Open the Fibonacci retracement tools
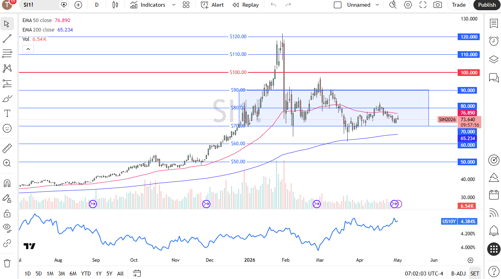The width and height of the screenshot is (501, 279). tap(7, 54)
